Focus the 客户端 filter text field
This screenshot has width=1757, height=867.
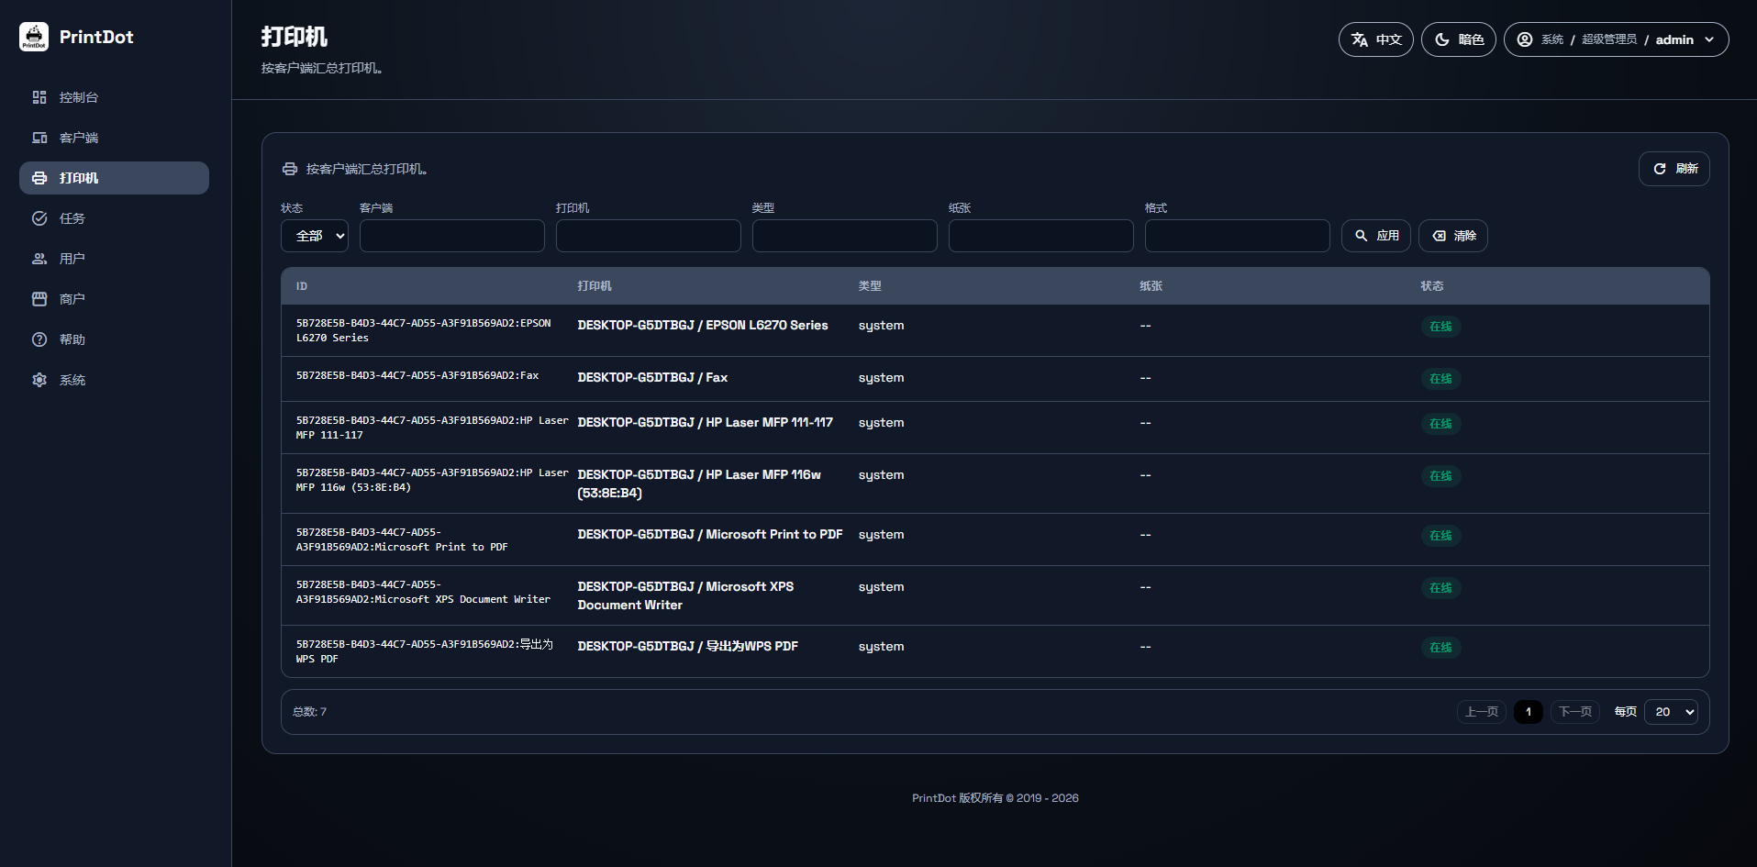451,236
